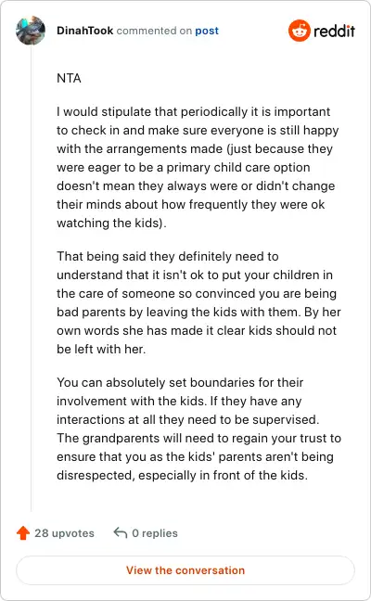Click the vertical comment thread line
Screen dimensions: 371x601
31,278
